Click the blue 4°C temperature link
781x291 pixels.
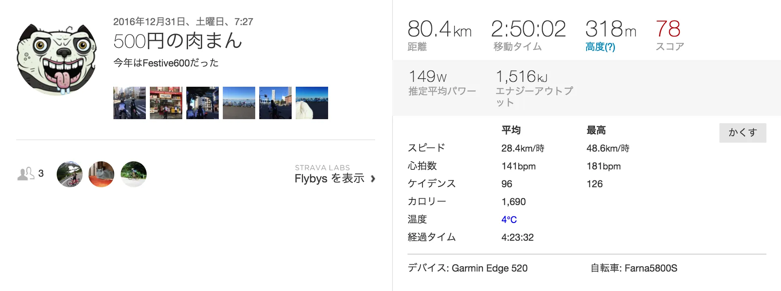[510, 219]
